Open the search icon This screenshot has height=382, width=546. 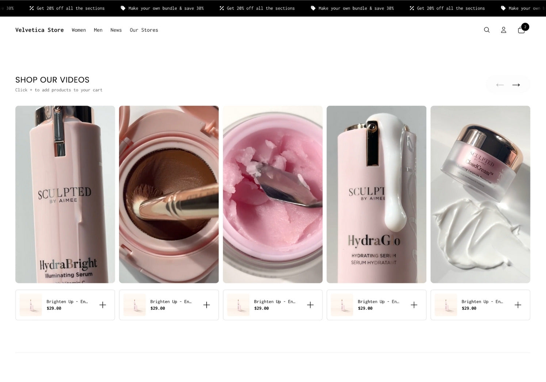(x=487, y=30)
